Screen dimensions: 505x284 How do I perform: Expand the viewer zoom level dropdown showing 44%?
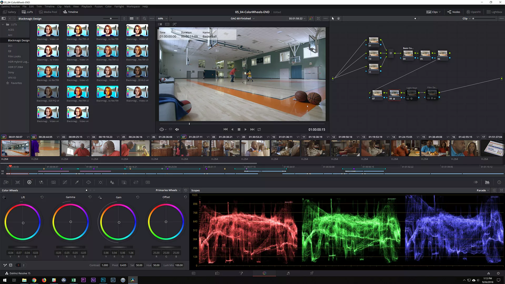162,18
